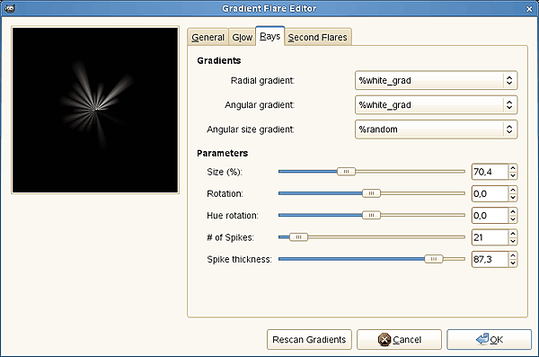Decrease Size (%) with the down arrow
539x357 pixels.
(513, 175)
